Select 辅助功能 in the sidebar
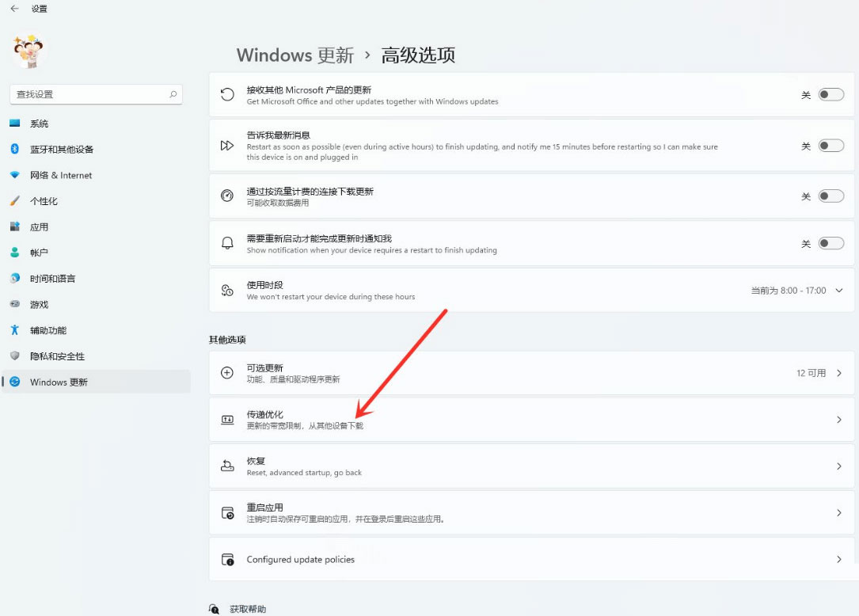The height and width of the screenshot is (616, 859). [96, 330]
